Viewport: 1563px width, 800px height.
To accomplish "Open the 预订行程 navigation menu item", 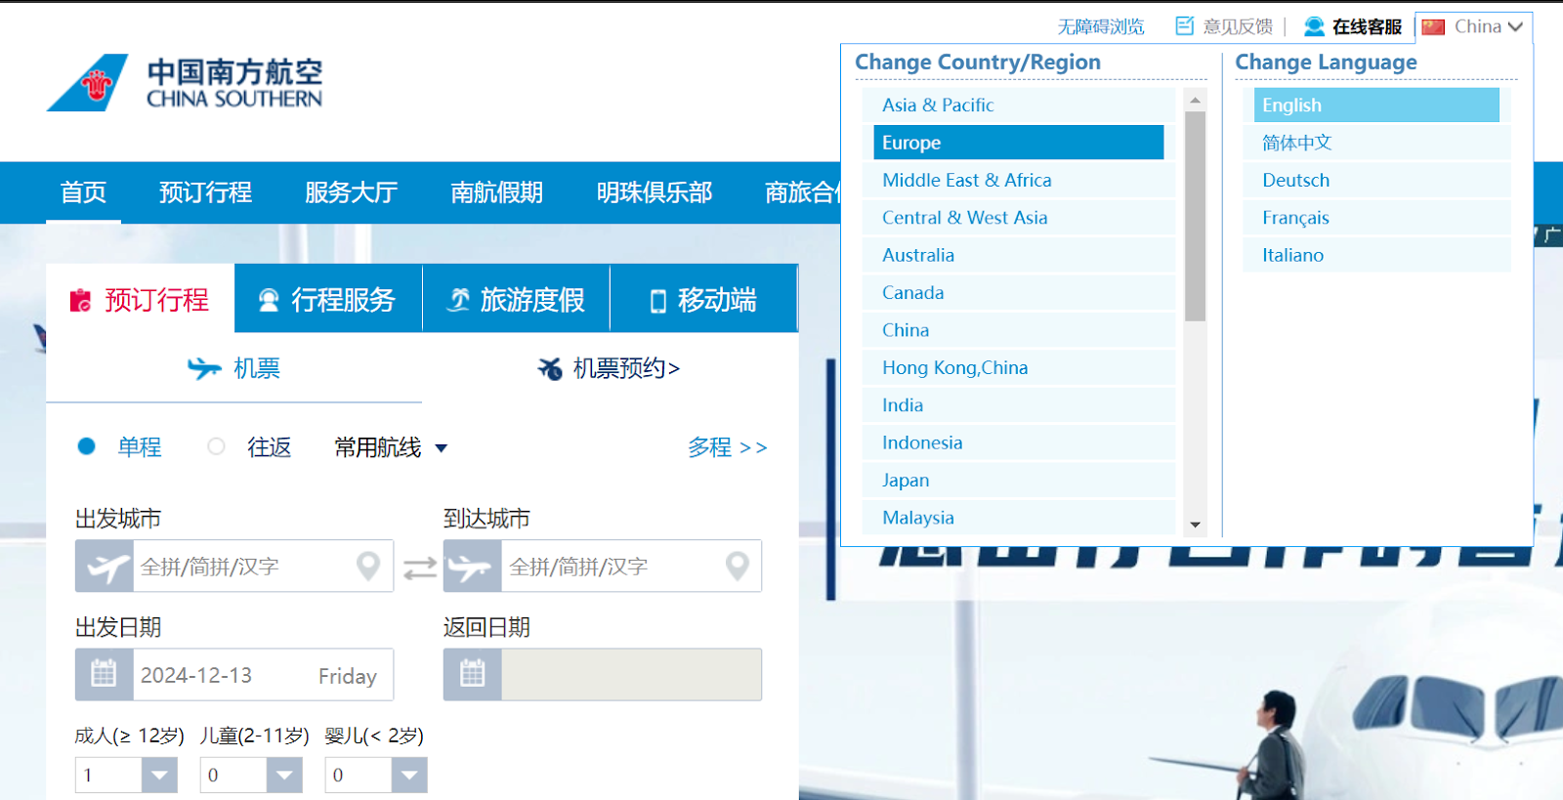I will pyautogui.click(x=205, y=192).
